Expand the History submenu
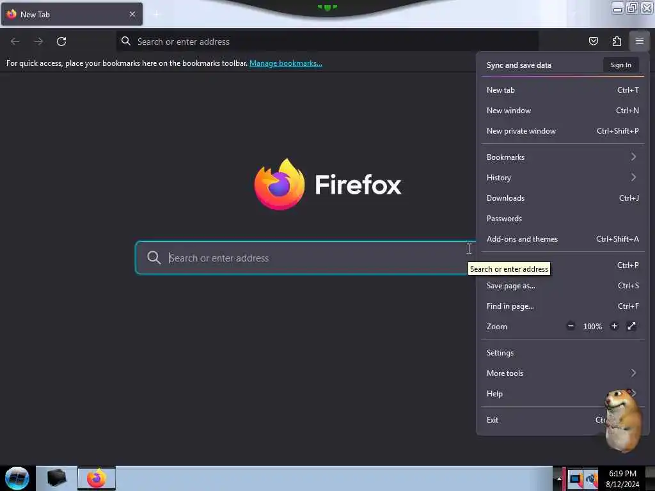 (x=562, y=178)
